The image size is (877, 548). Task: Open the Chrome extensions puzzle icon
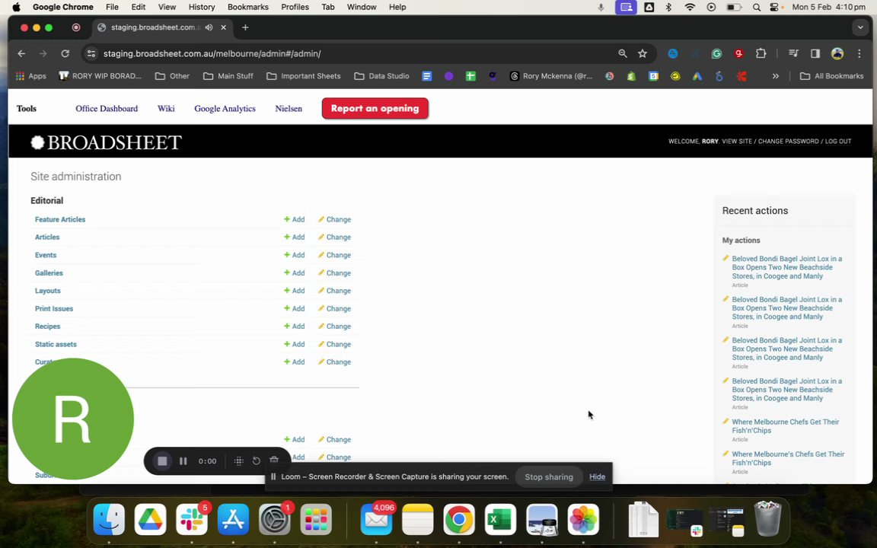coord(761,54)
